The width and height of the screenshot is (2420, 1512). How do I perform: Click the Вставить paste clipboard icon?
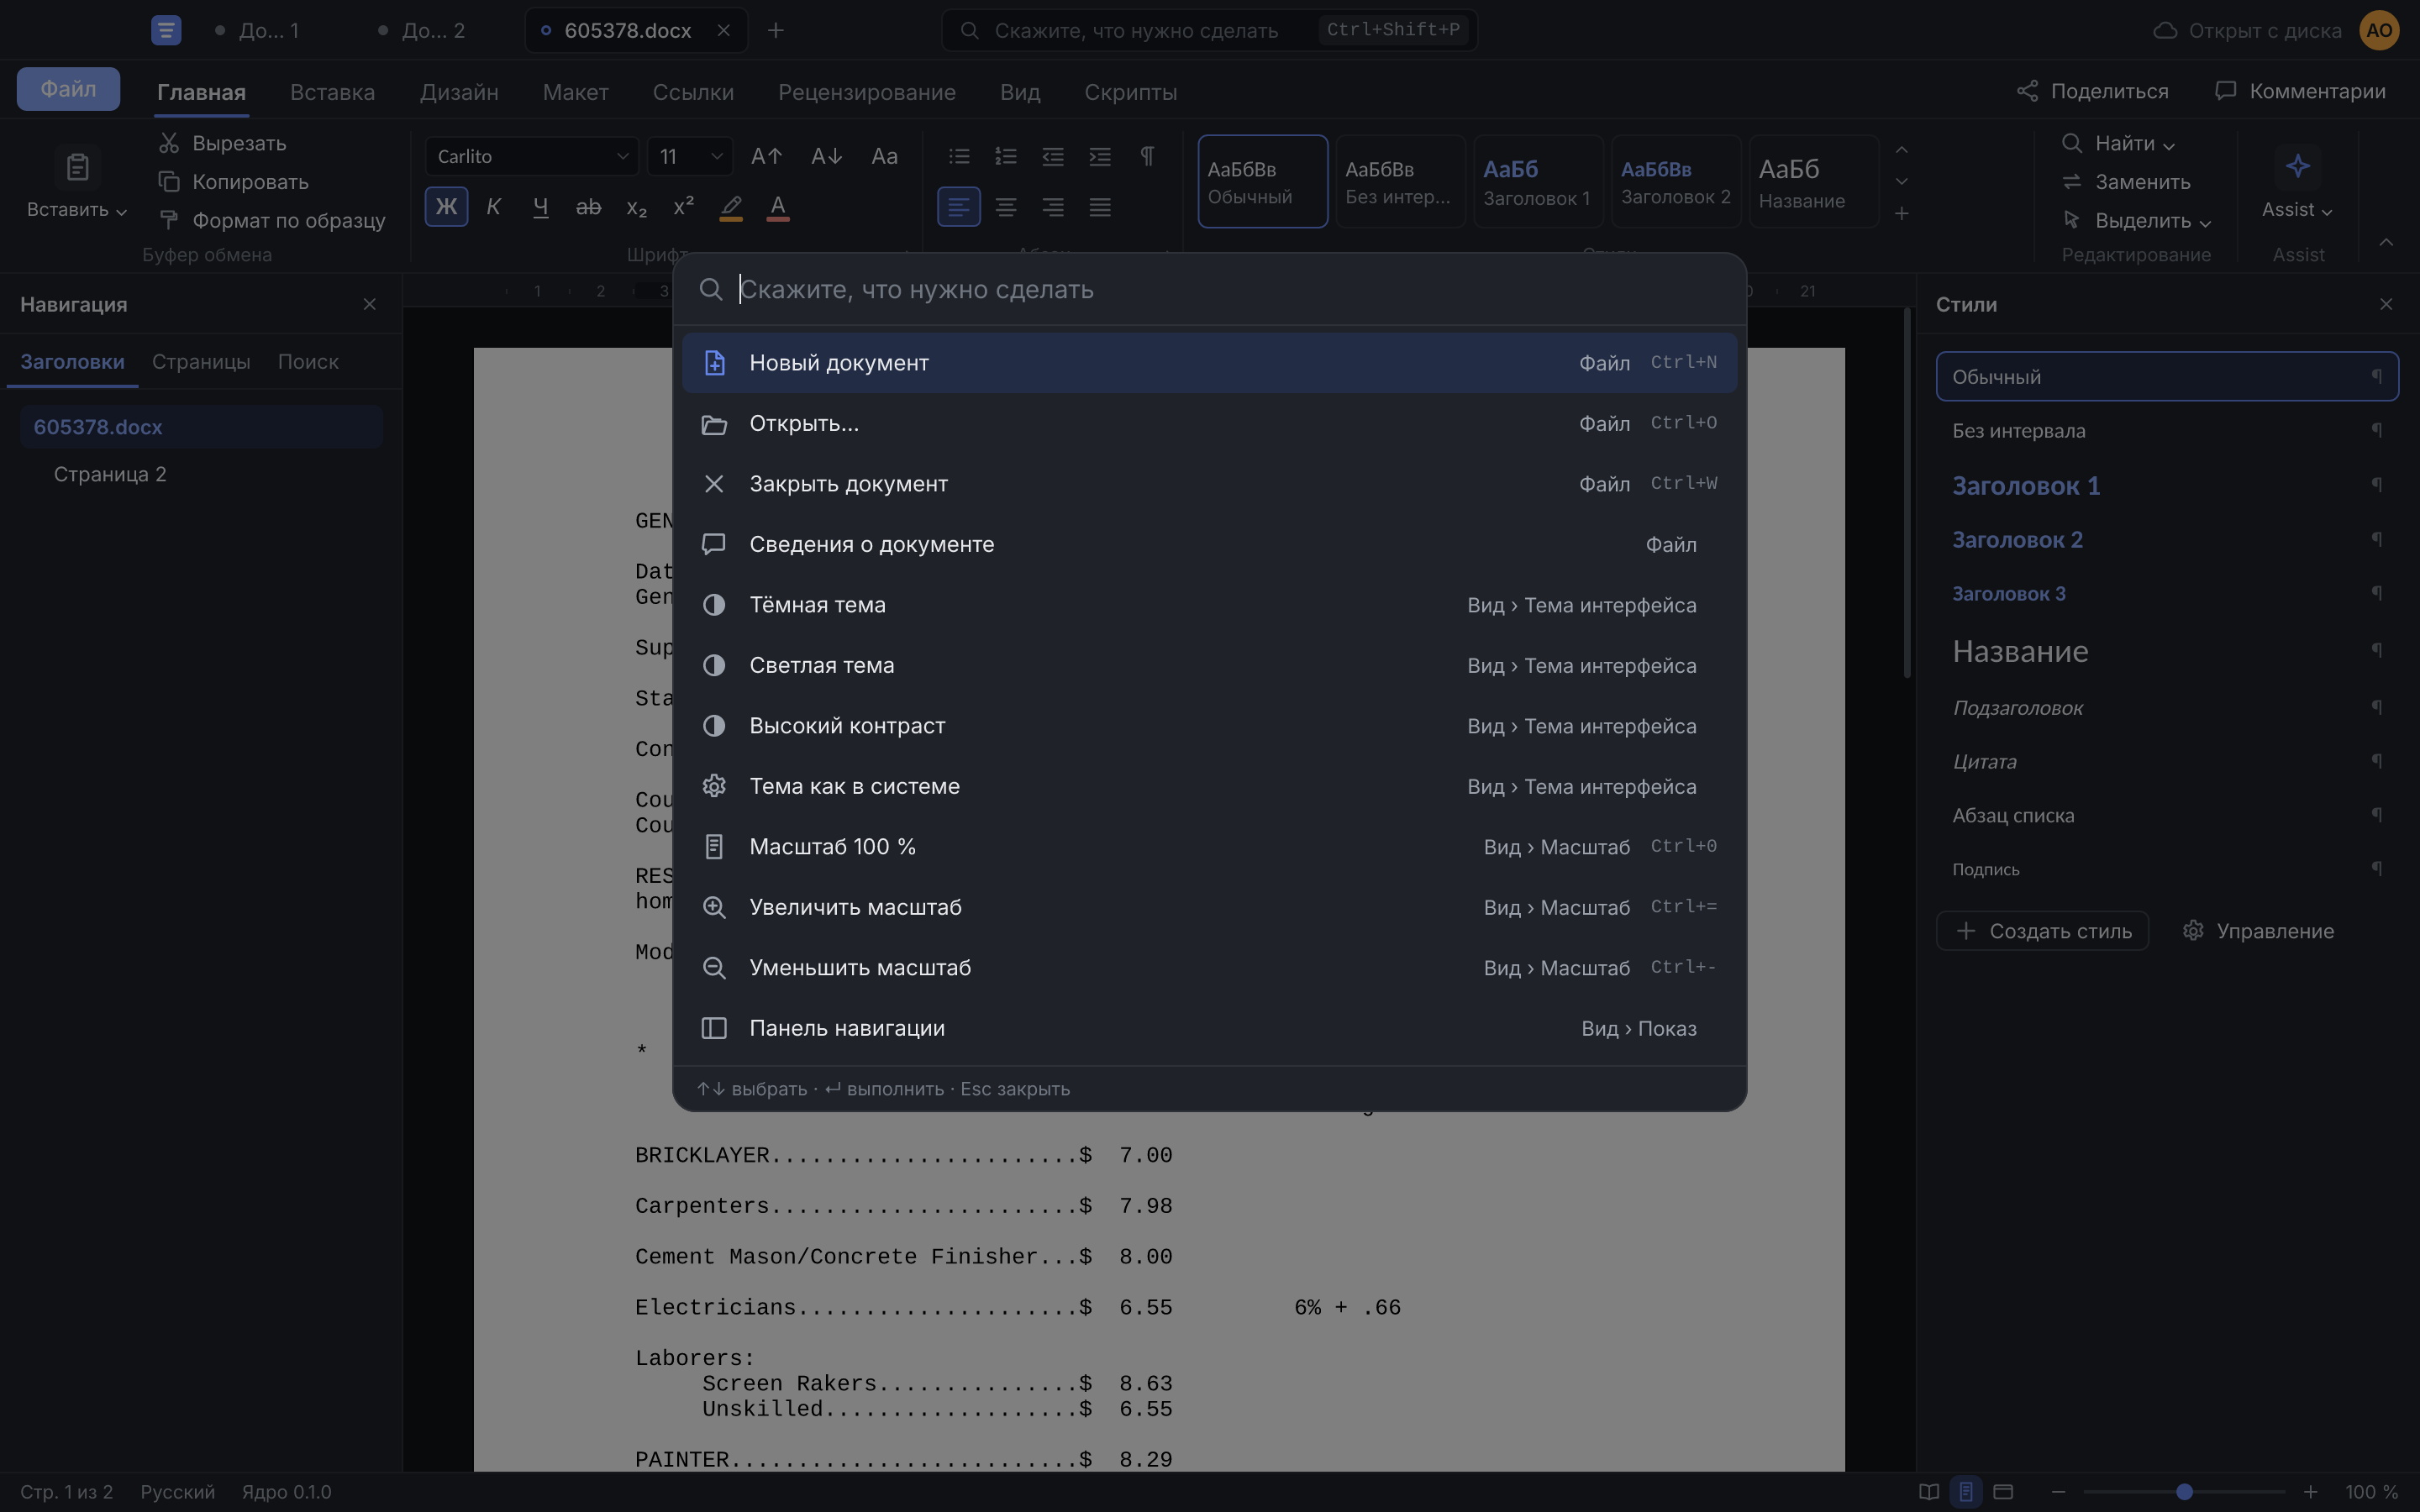coord(77,167)
